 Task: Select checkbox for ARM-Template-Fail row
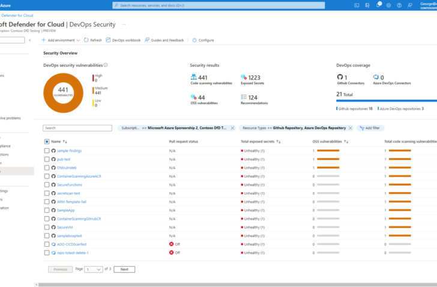[x=47, y=202]
